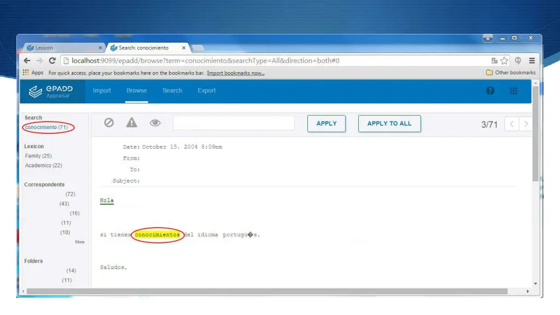Open the Import menu item

tap(102, 91)
